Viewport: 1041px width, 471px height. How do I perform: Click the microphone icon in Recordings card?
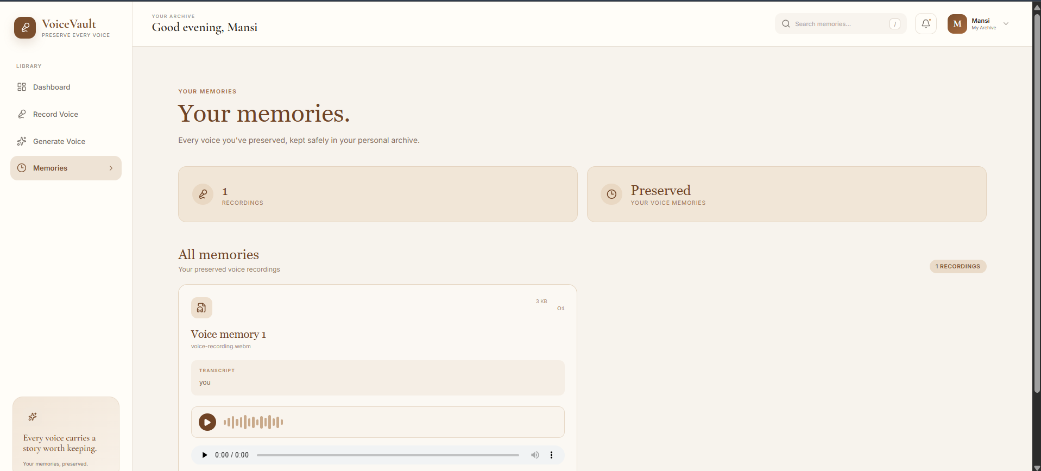[x=203, y=194]
